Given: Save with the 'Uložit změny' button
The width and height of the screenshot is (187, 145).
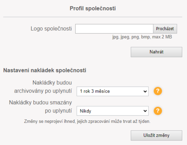Looking at the screenshot, I should [156, 136].
